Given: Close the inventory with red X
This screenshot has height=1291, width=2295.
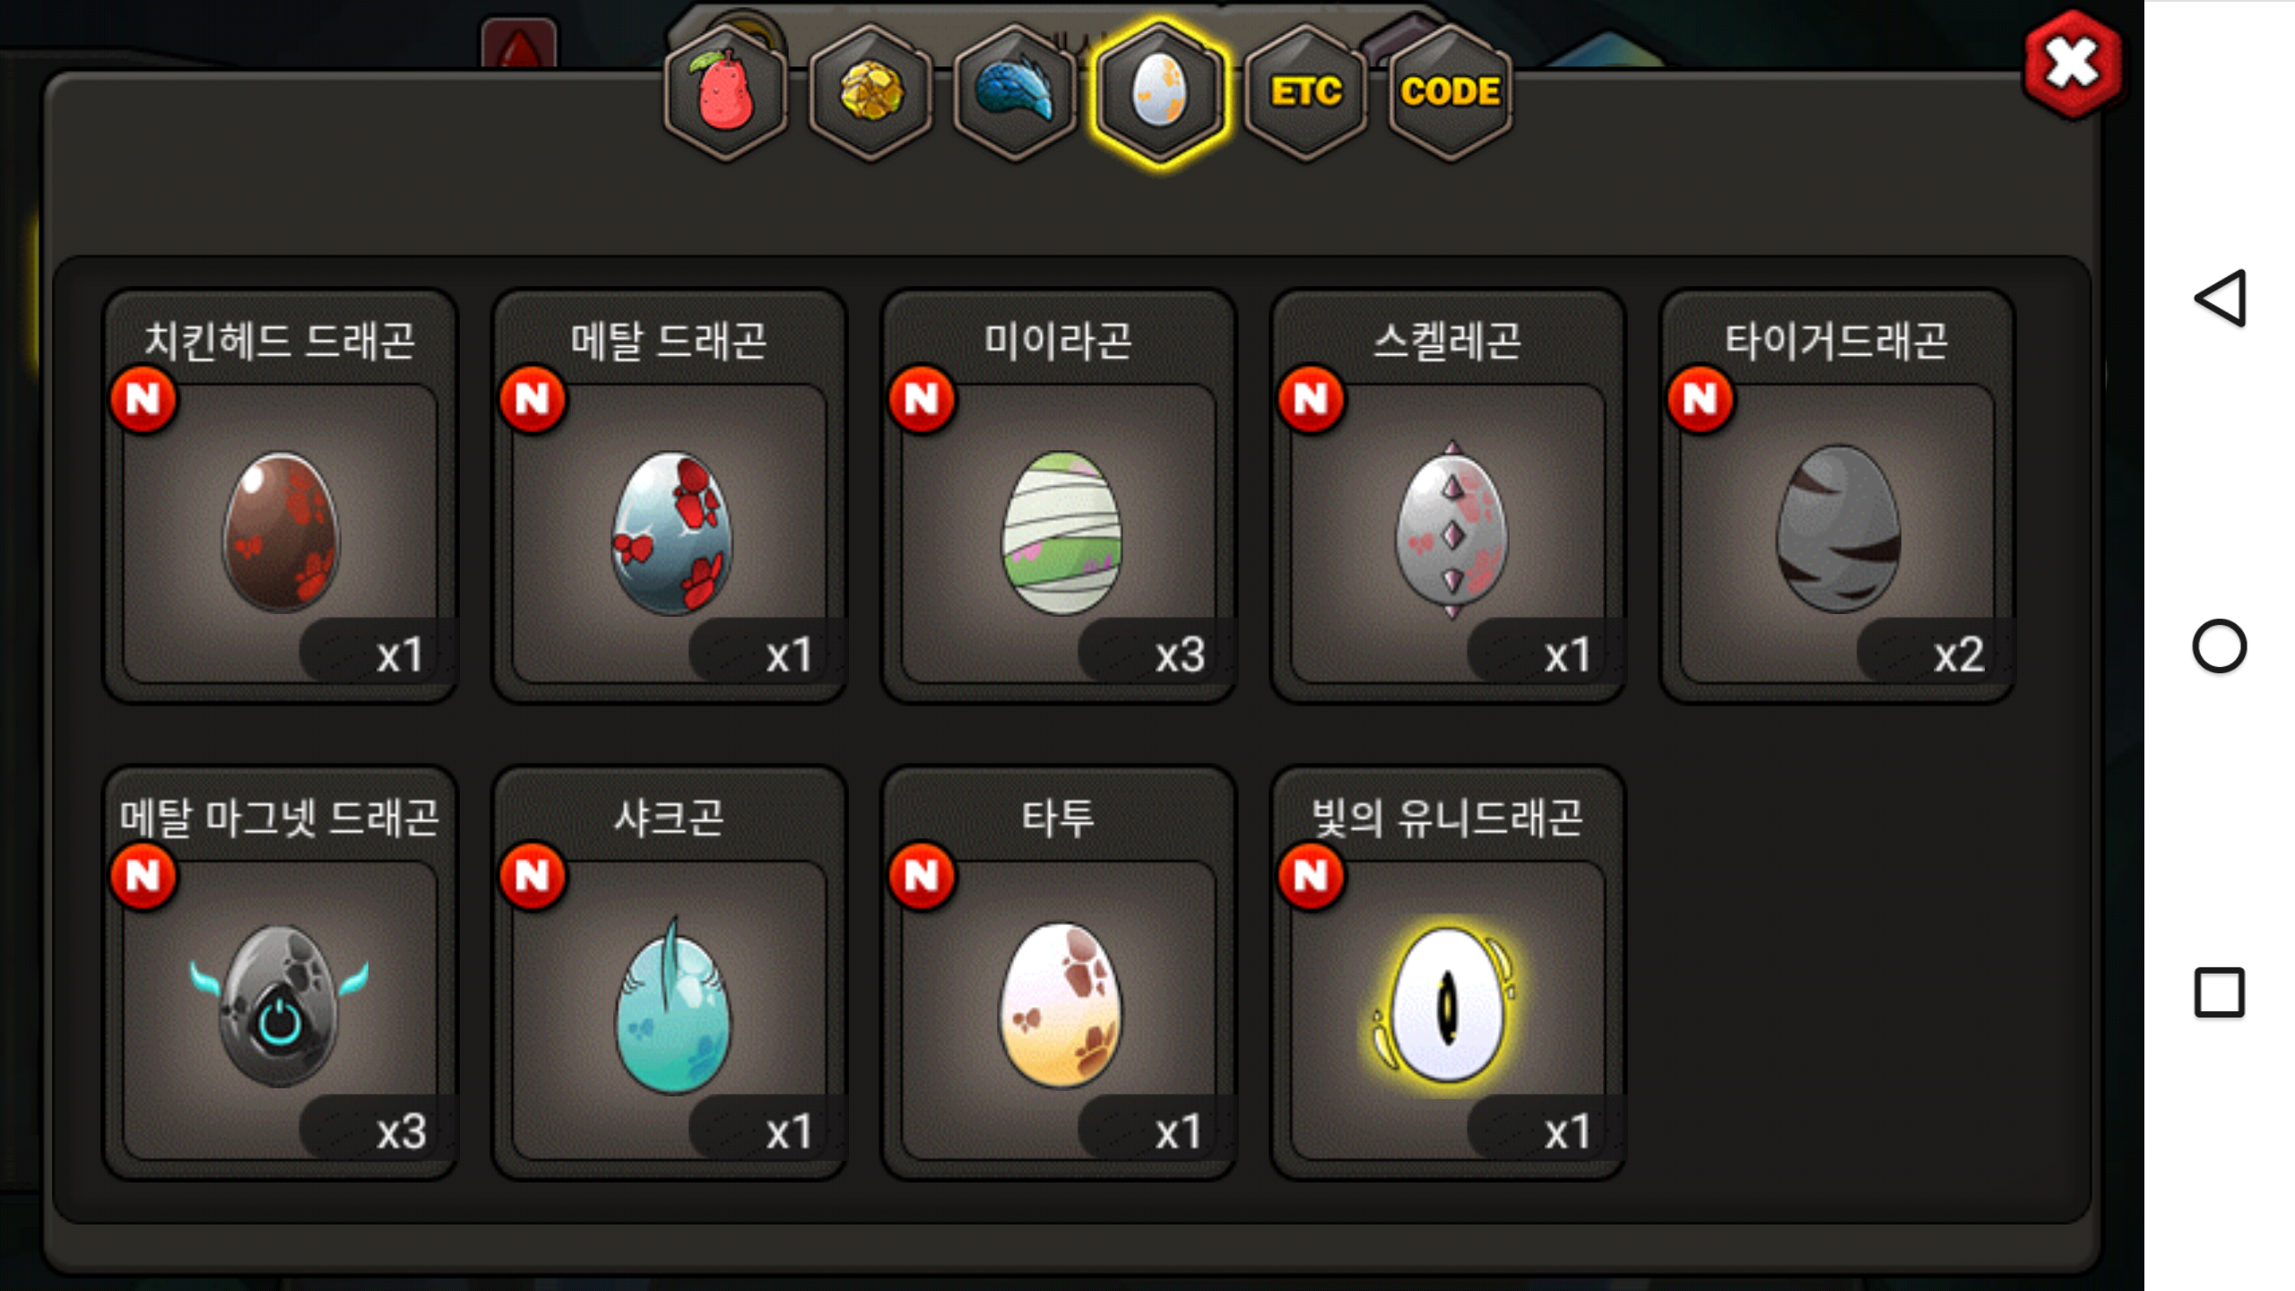Looking at the screenshot, I should (2073, 65).
